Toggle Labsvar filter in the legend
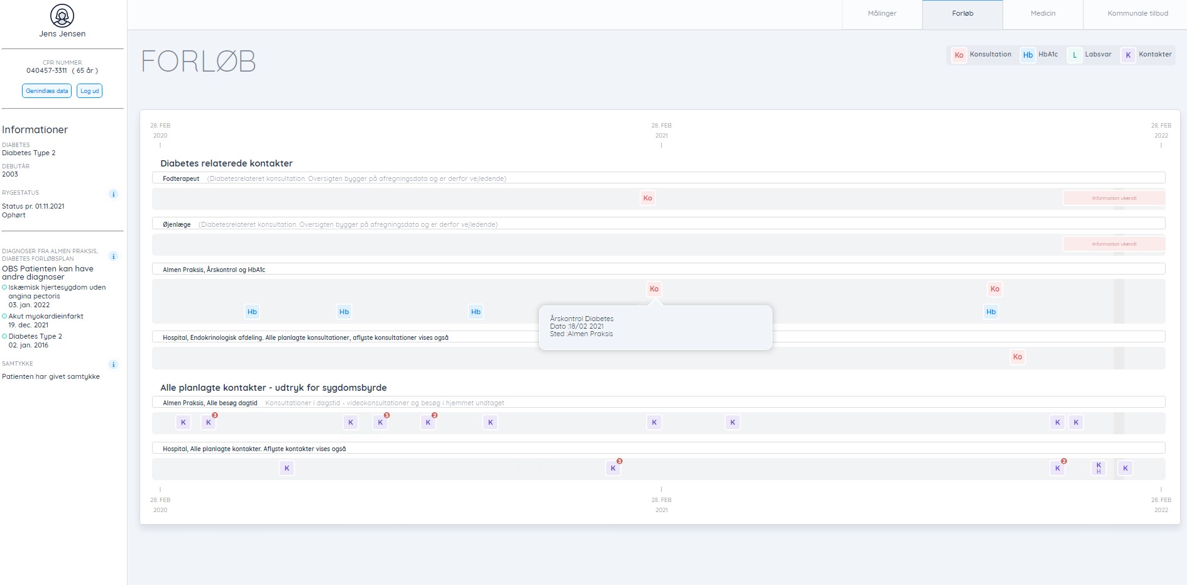The image size is (1187, 585). (x=1090, y=55)
